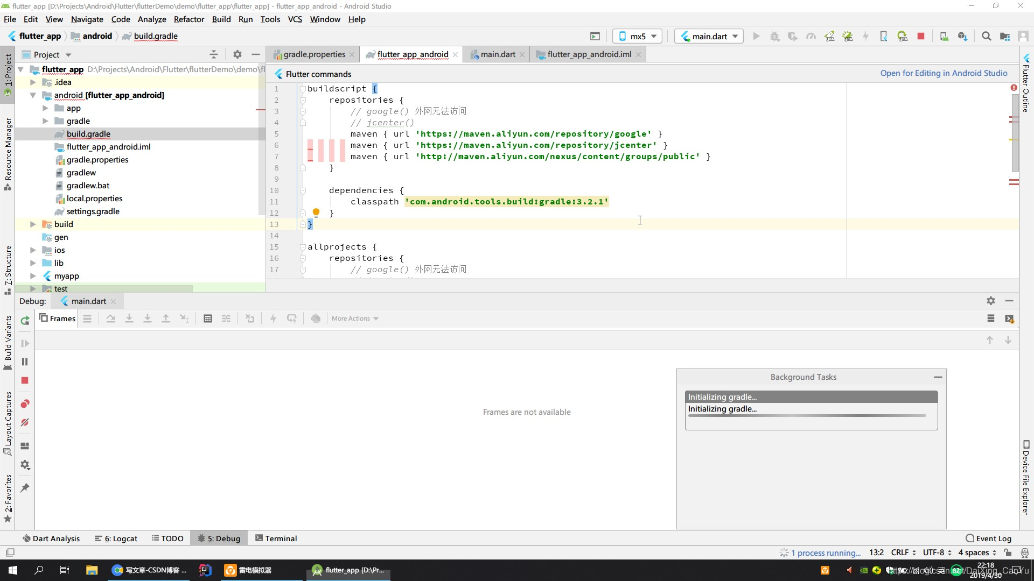Screen dimensions: 1034x581
Task: Open mx5 device selector dropdown
Action: [638, 36]
